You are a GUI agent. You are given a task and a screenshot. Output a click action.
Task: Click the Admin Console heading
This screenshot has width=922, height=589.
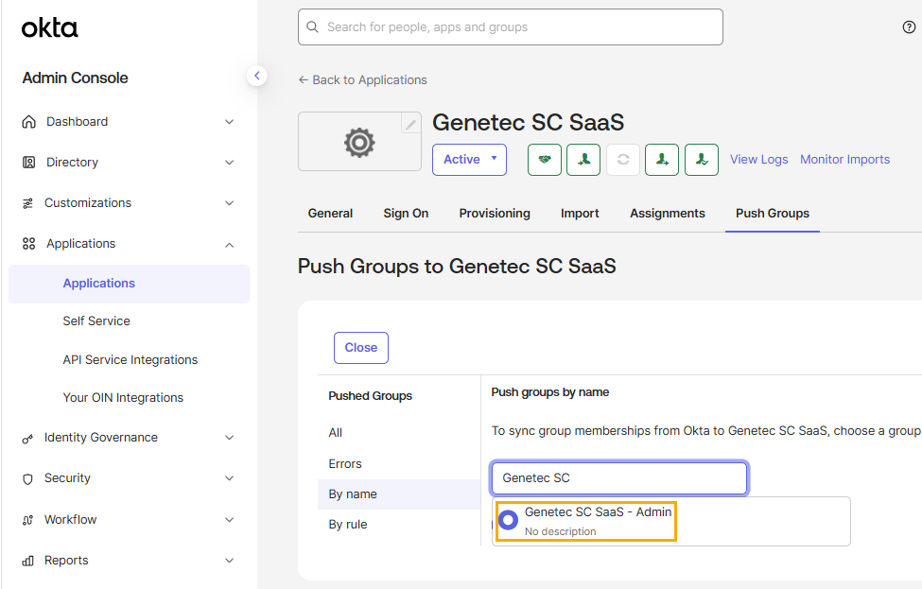[76, 78]
